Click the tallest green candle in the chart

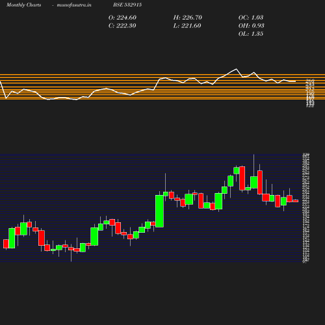[x=160, y=211]
